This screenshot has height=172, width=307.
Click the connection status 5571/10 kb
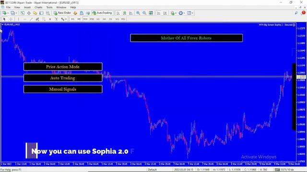coord(284,170)
